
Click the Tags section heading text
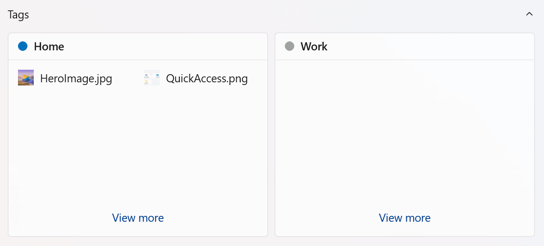point(18,14)
